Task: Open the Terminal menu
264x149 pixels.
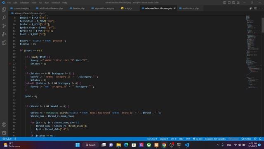Action: tap(56, 3)
